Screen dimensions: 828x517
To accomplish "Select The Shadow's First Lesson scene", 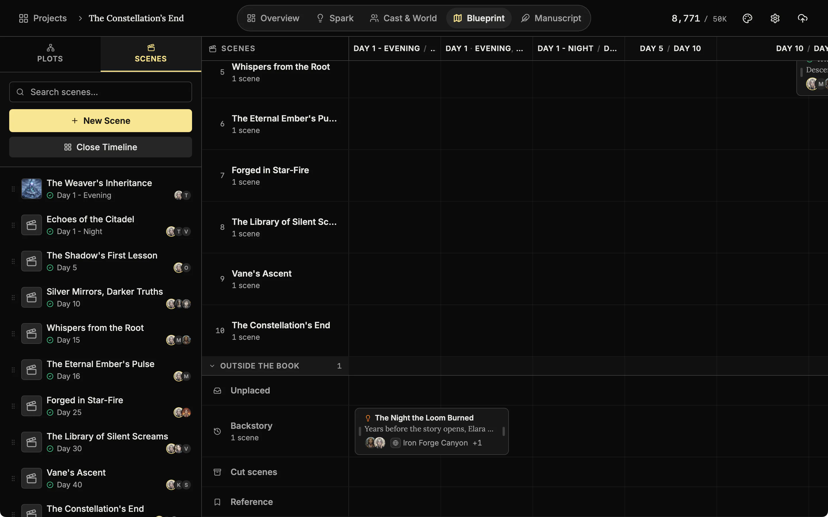I will click(101, 261).
